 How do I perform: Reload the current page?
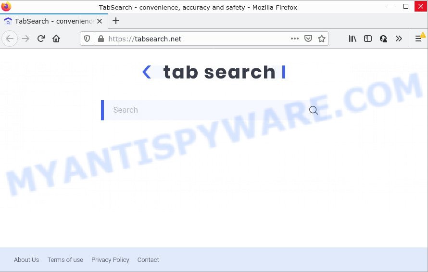[x=41, y=39]
